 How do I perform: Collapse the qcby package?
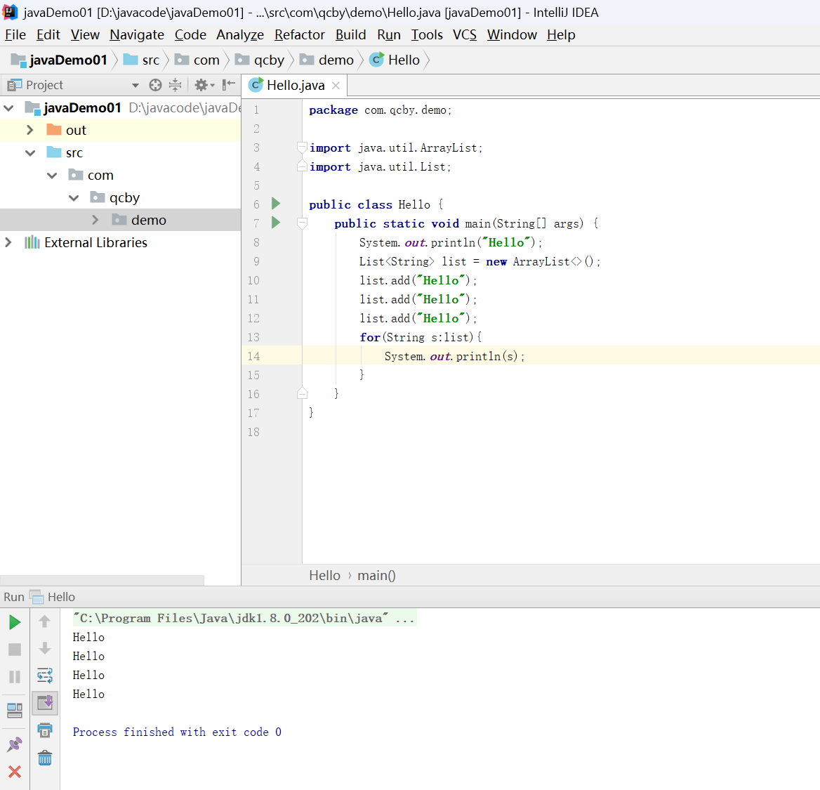[74, 198]
